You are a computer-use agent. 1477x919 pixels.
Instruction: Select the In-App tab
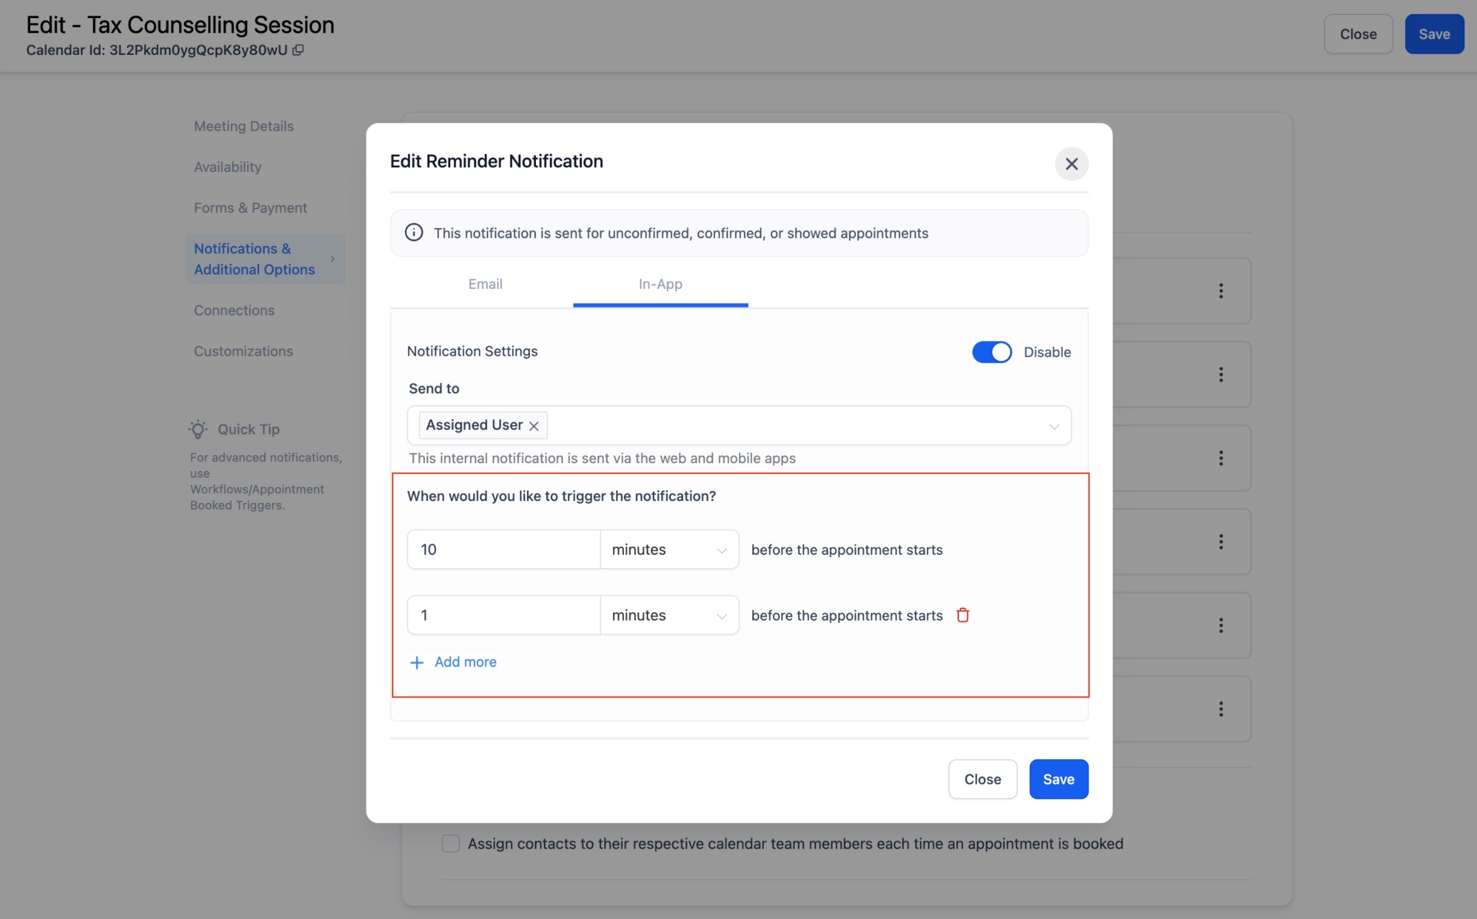660,284
